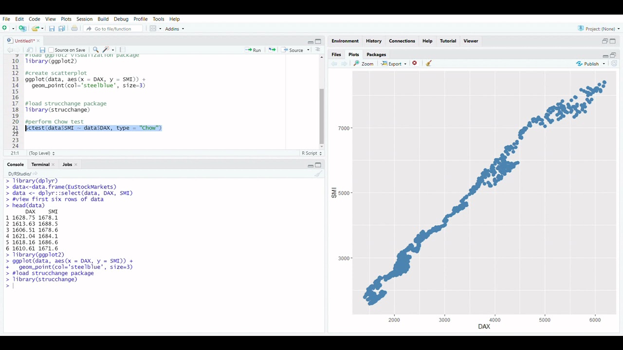Click line 21 sctest code text
The width and height of the screenshot is (623, 350).
(93, 128)
